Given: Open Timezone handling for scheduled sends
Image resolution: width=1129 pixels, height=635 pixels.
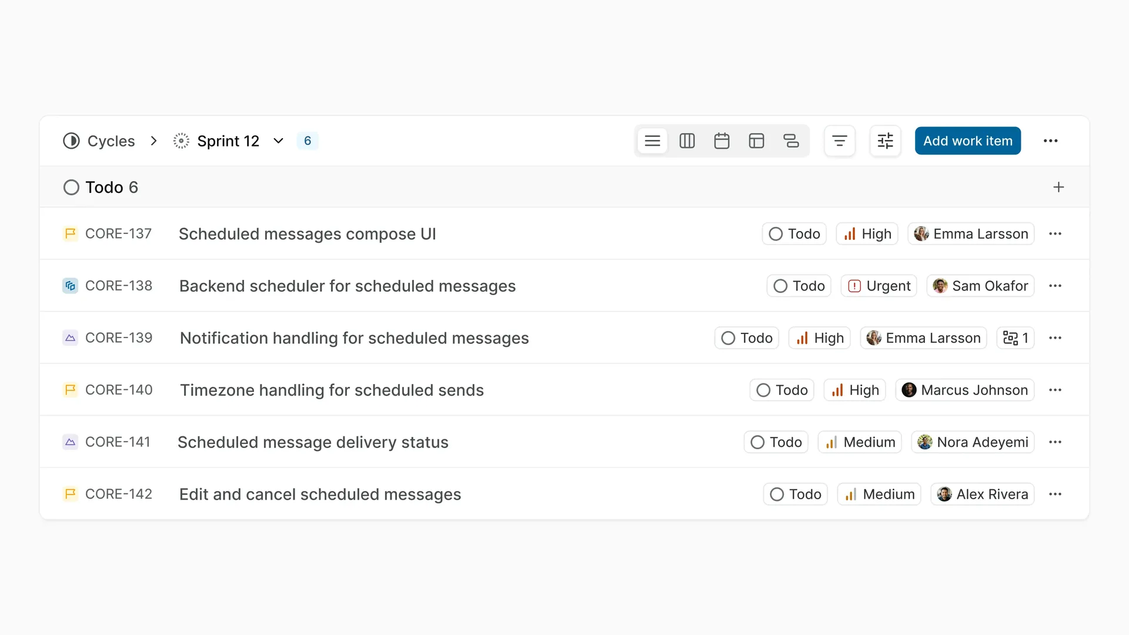Looking at the screenshot, I should 332,390.
